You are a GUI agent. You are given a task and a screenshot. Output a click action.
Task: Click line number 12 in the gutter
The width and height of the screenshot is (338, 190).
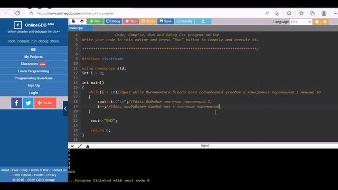[x=75, y=73]
